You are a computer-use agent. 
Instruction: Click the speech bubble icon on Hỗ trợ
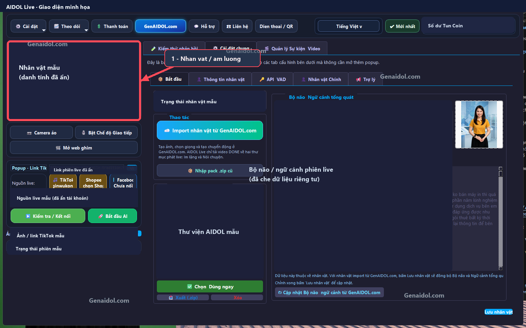click(x=196, y=26)
